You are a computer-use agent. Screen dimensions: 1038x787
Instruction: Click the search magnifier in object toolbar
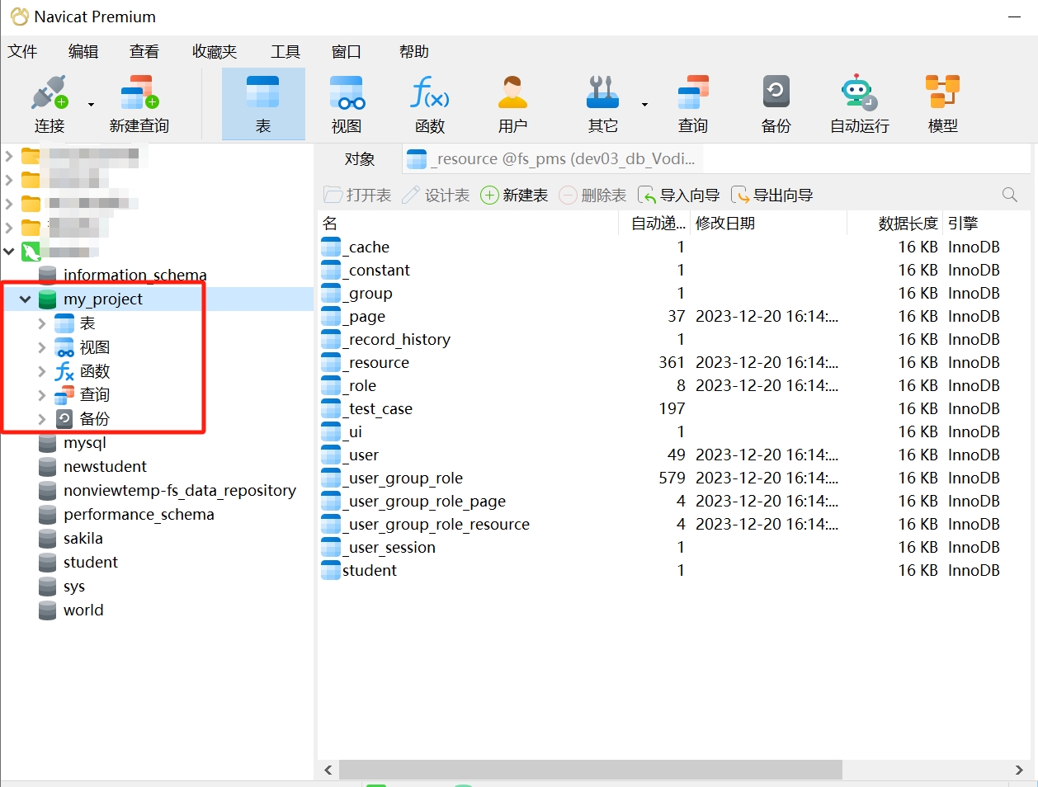(1009, 195)
